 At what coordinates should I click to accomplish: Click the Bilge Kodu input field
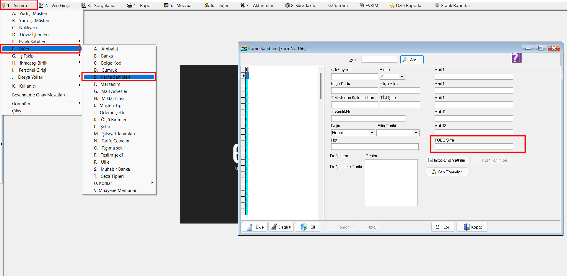tap(355, 91)
